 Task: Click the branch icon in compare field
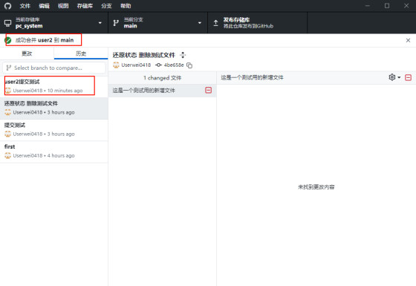click(9, 68)
